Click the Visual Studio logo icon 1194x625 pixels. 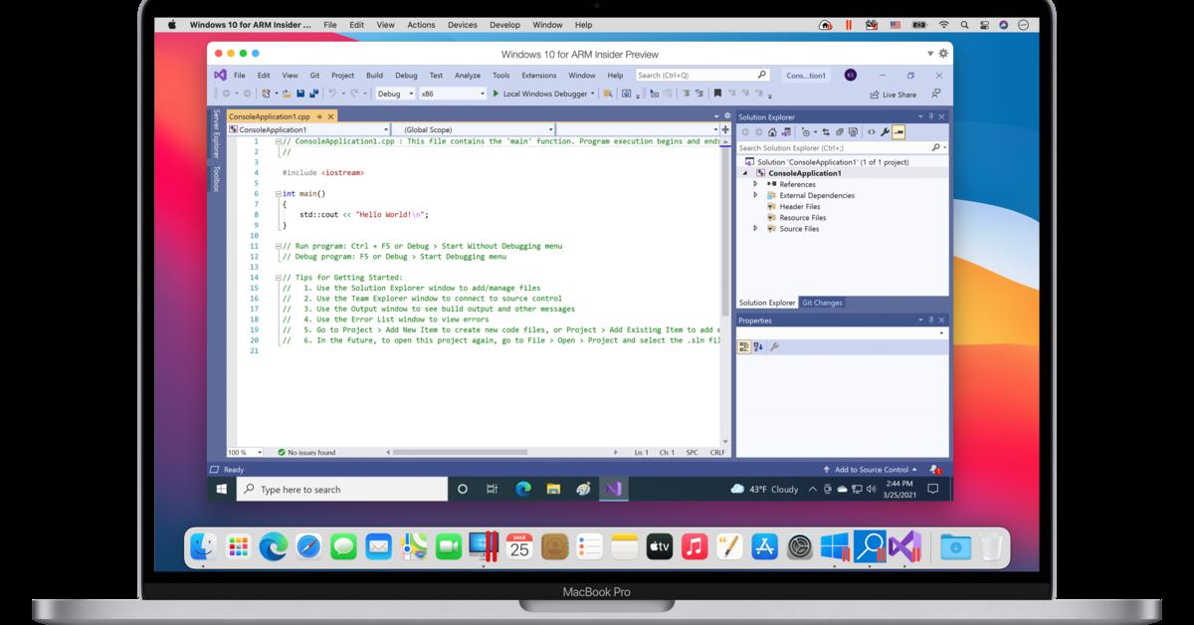tap(220, 75)
